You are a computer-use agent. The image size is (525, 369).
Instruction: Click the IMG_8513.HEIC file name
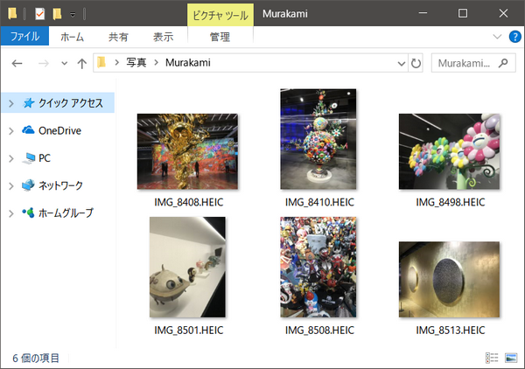451,331
